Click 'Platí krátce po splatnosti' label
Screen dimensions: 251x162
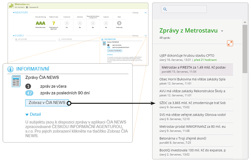point(54,28)
